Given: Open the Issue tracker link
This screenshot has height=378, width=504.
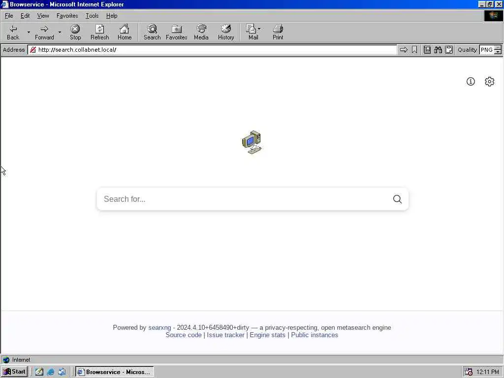Looking at the screenshot, I should click(225, 335).
